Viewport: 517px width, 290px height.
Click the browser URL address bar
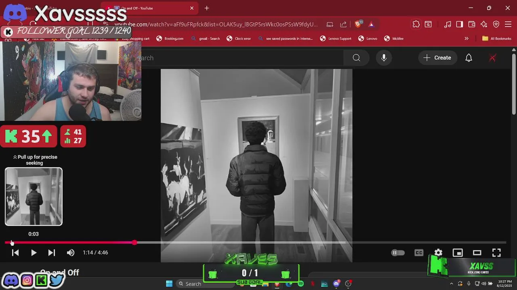(216, 24)
